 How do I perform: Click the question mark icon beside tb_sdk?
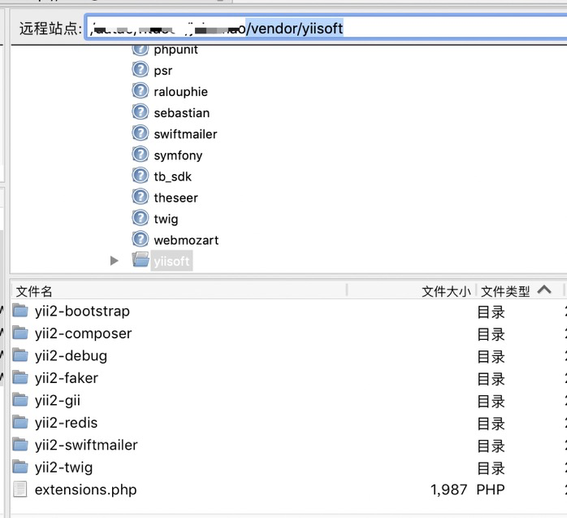141,176
